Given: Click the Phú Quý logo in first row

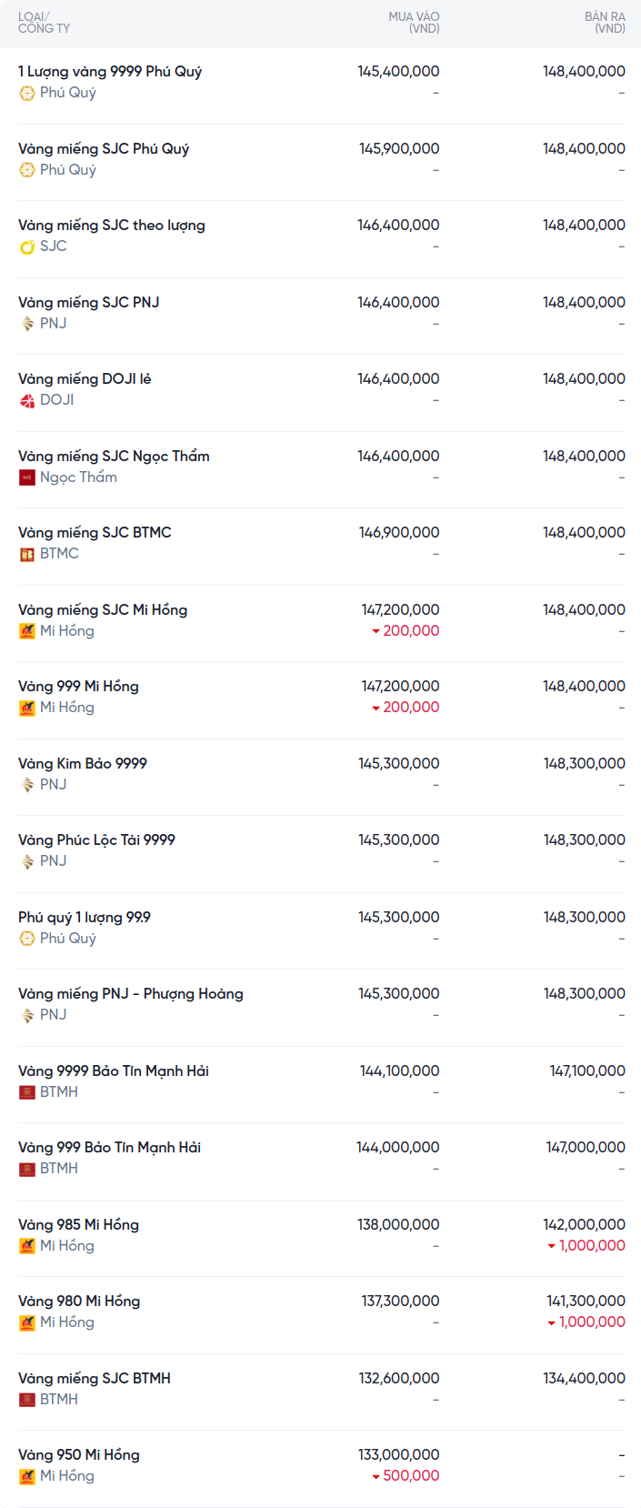Looking at the screenshot, I should click(x=27, y=93).
